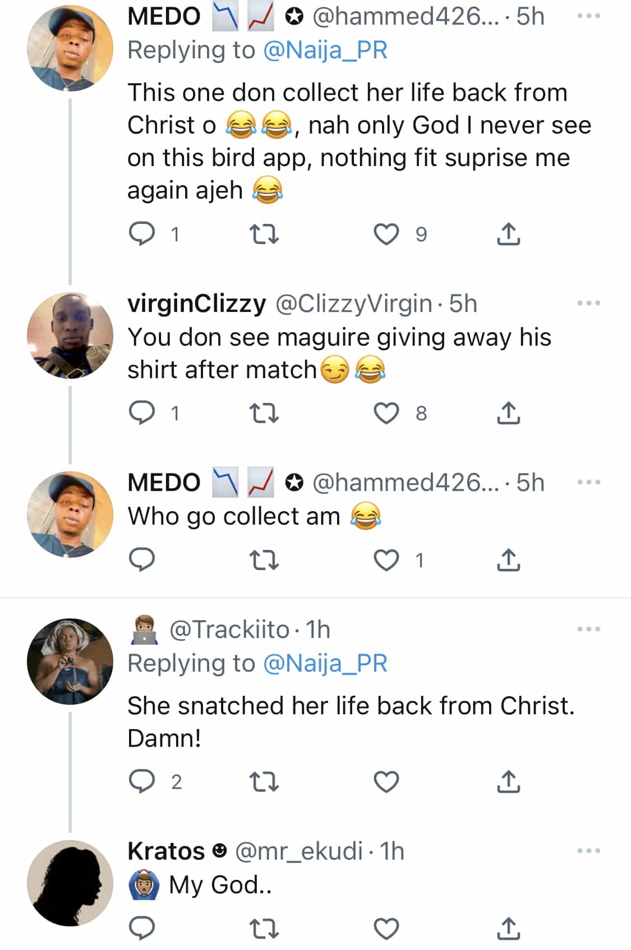Like virginClizzy's maguire tweet
Screen dimensions: 631x950
click(386, 414)
